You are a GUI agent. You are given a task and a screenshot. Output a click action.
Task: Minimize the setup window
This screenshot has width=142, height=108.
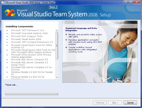click(x=126, y=2)
